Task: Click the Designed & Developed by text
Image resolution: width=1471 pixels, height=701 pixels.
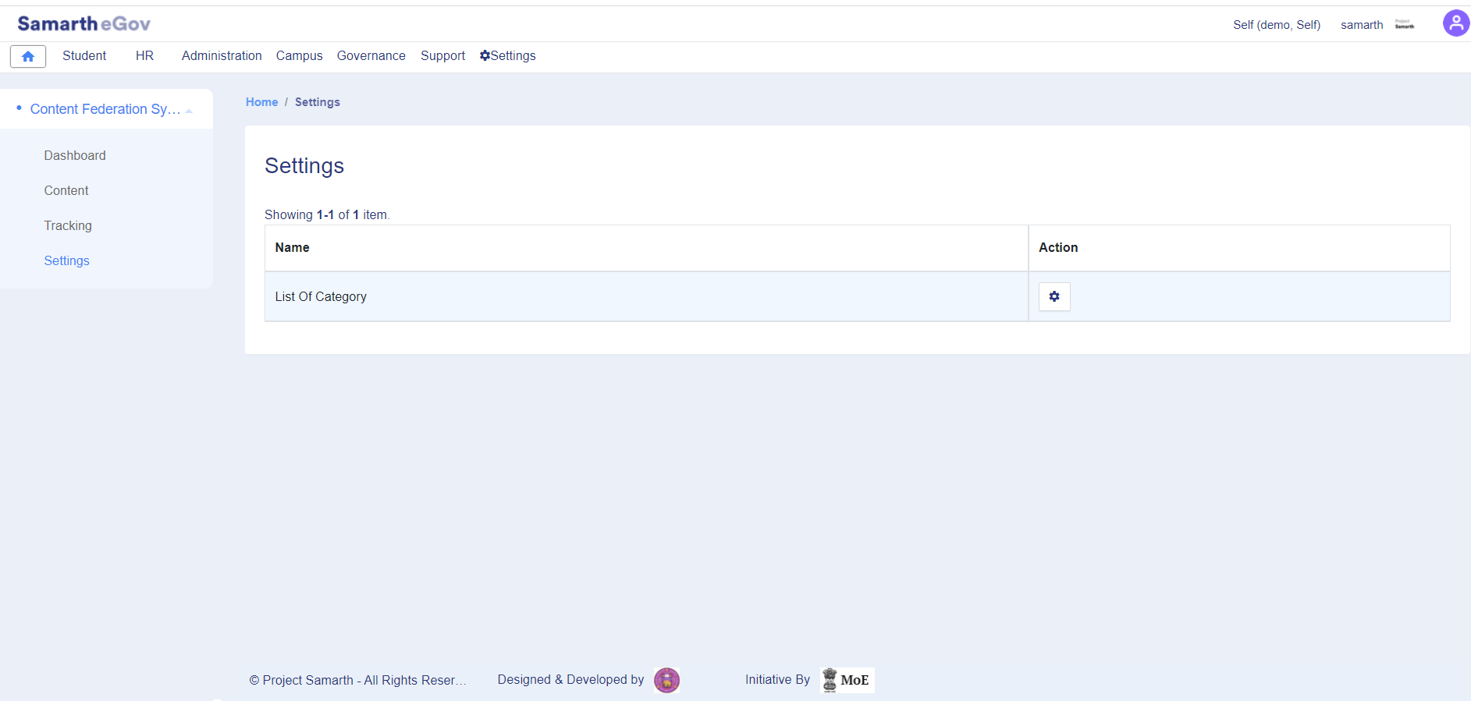Action: coord(570,680)
